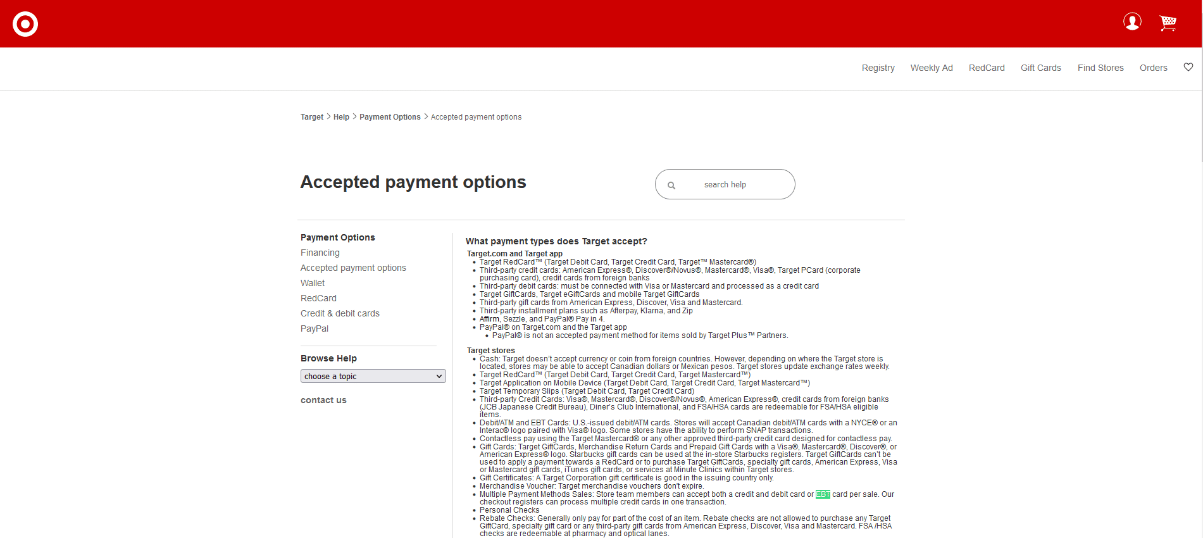1203x538 pixels.
Task: Click the Target breadcrumb link
Action: [312, 117]
